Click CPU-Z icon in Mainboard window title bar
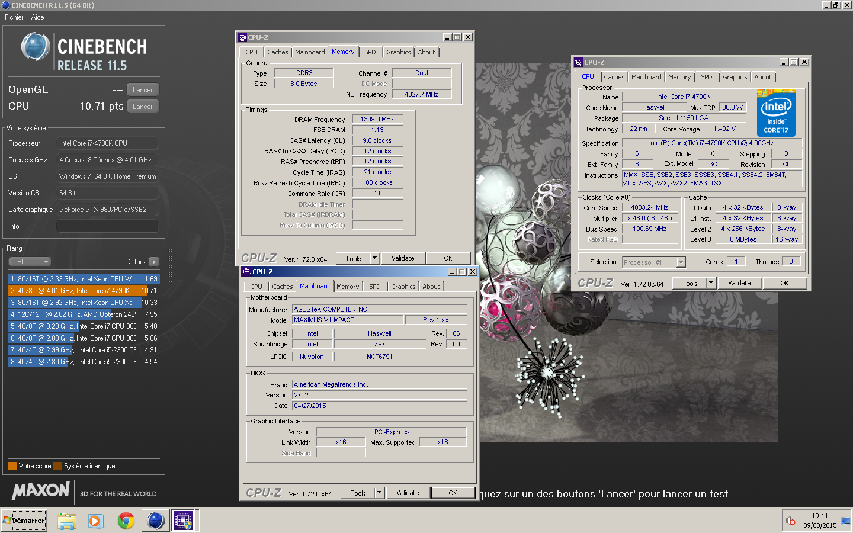 pyautogui.click(x=247, y=272)
